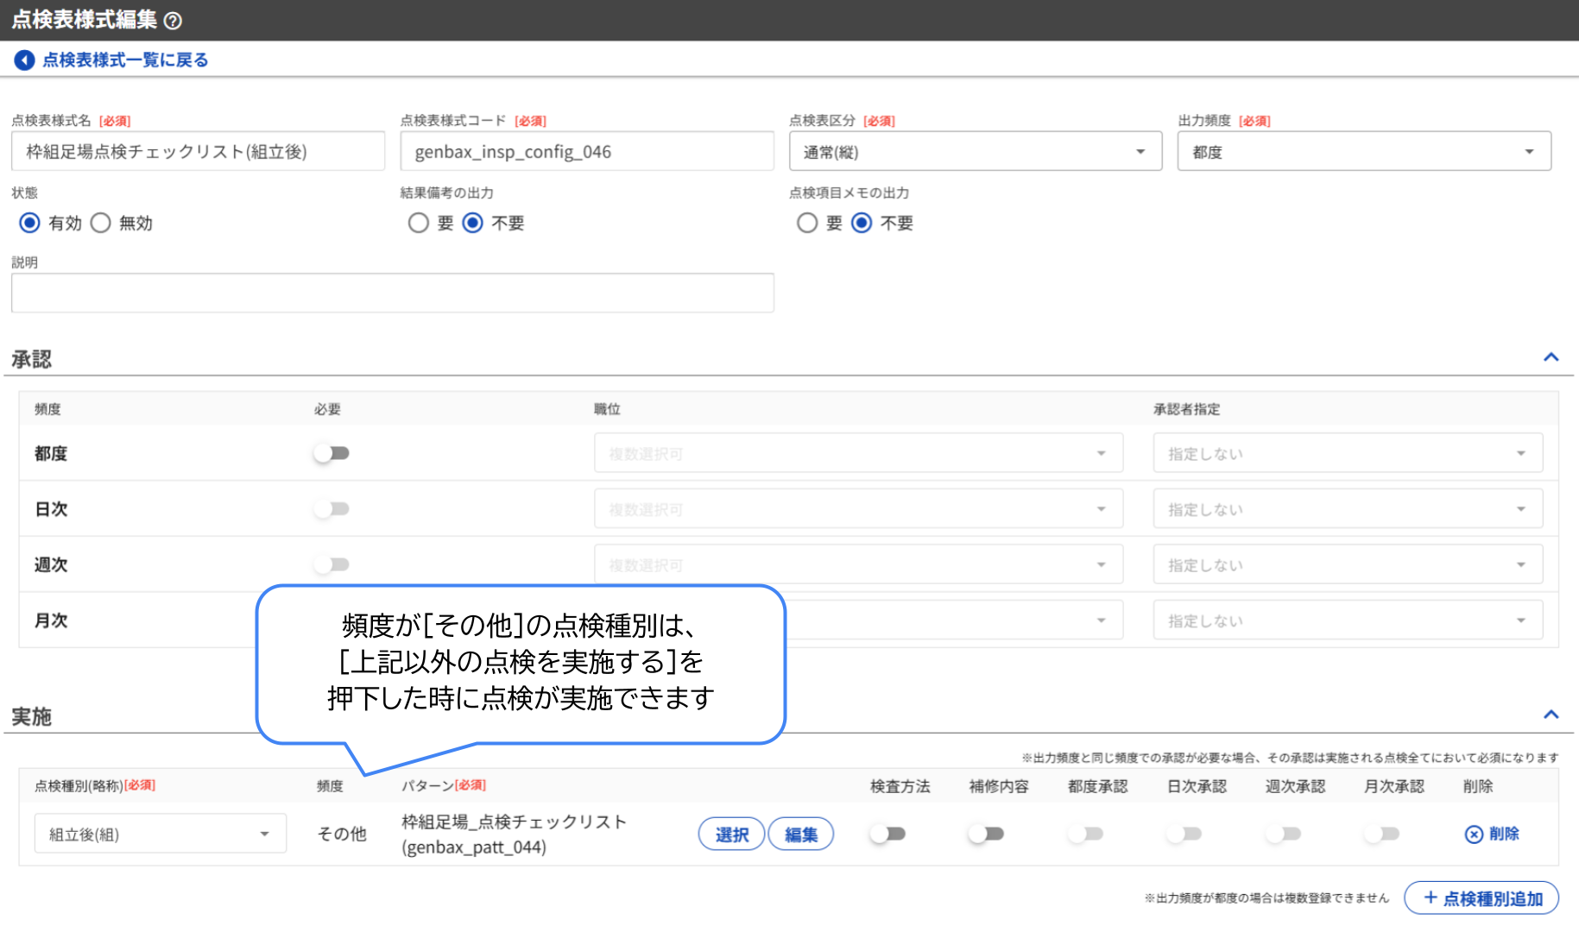
Task: Select the 無効 radio button under 状態
Action: pyautogui.click(x=101, y=223)
